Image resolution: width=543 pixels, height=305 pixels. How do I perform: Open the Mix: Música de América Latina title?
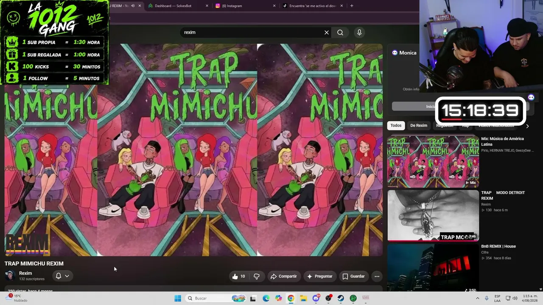503,141
